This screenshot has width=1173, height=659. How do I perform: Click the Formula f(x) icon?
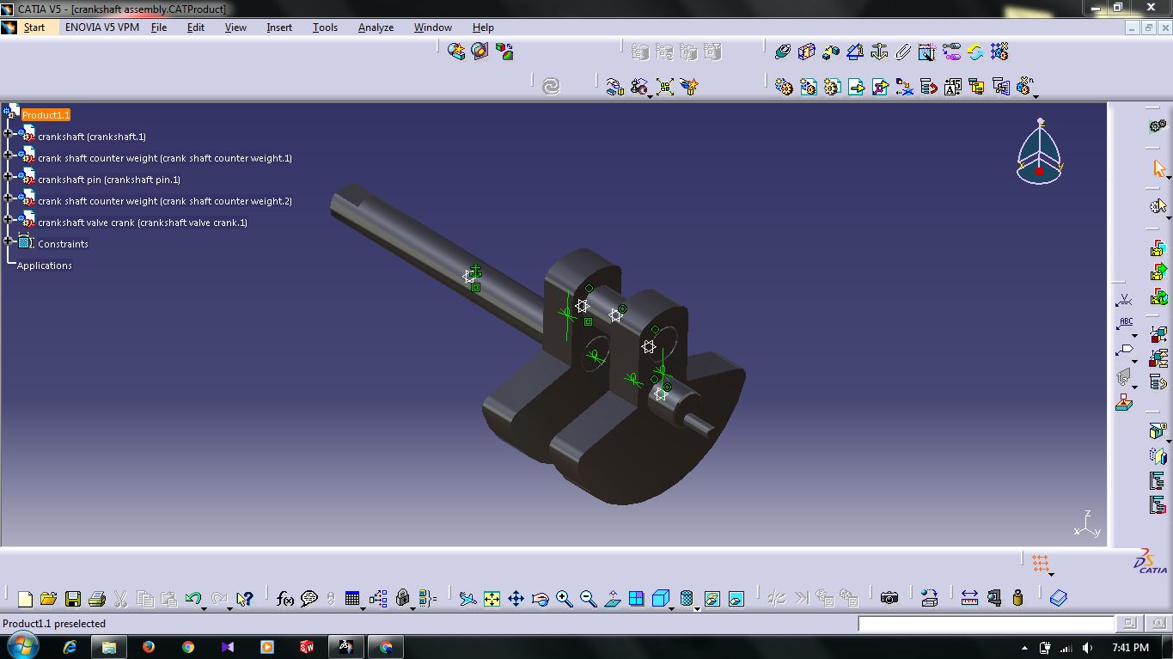coord(285,599)
